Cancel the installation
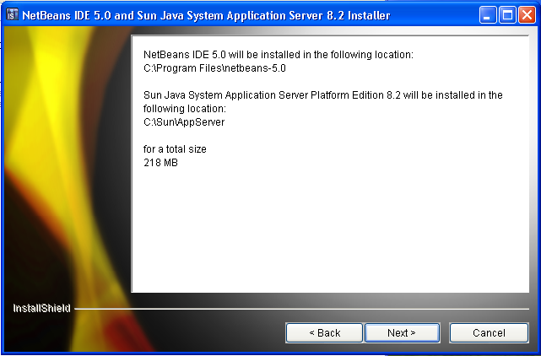The height and width of the screenshot is (356, 541). click(489, 333)
